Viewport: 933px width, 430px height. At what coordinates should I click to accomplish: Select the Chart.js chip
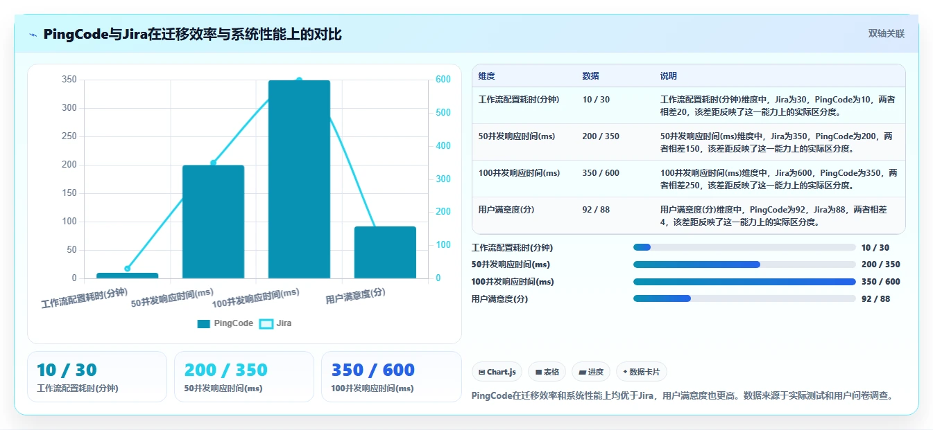[x=497, y=372]
